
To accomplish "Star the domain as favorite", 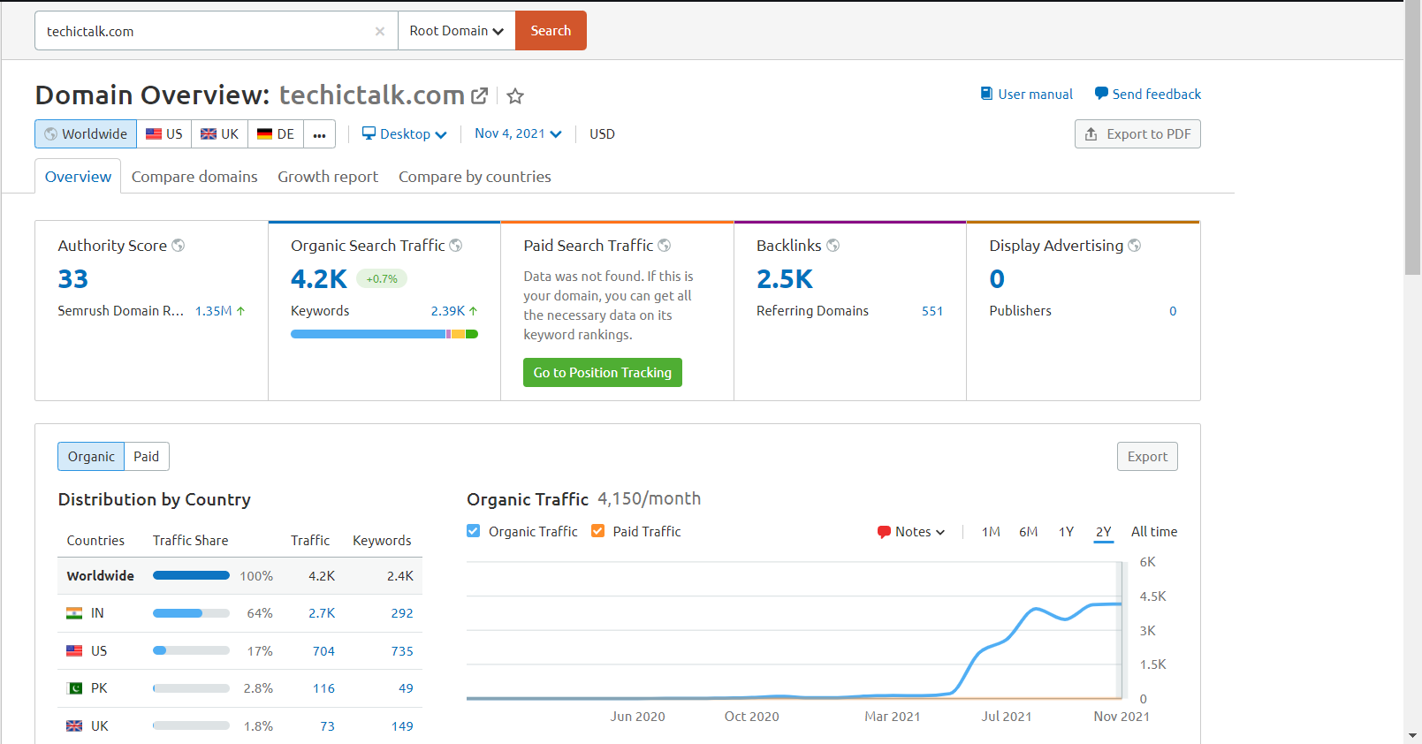I will (x=515, y=95).
